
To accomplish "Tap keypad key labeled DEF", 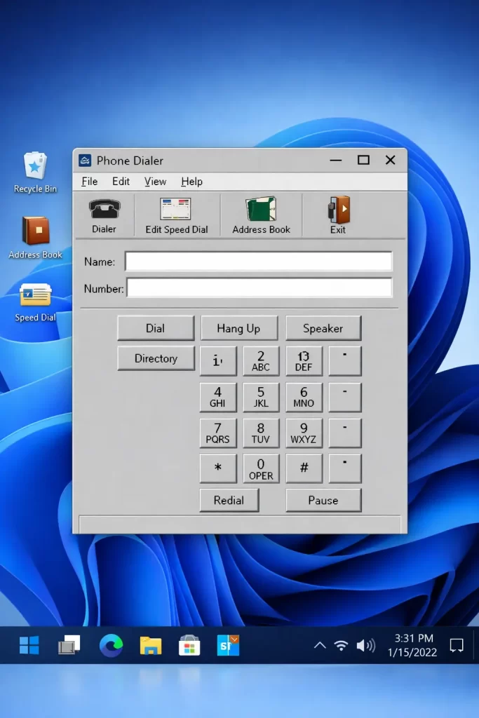I will [304, 361].
